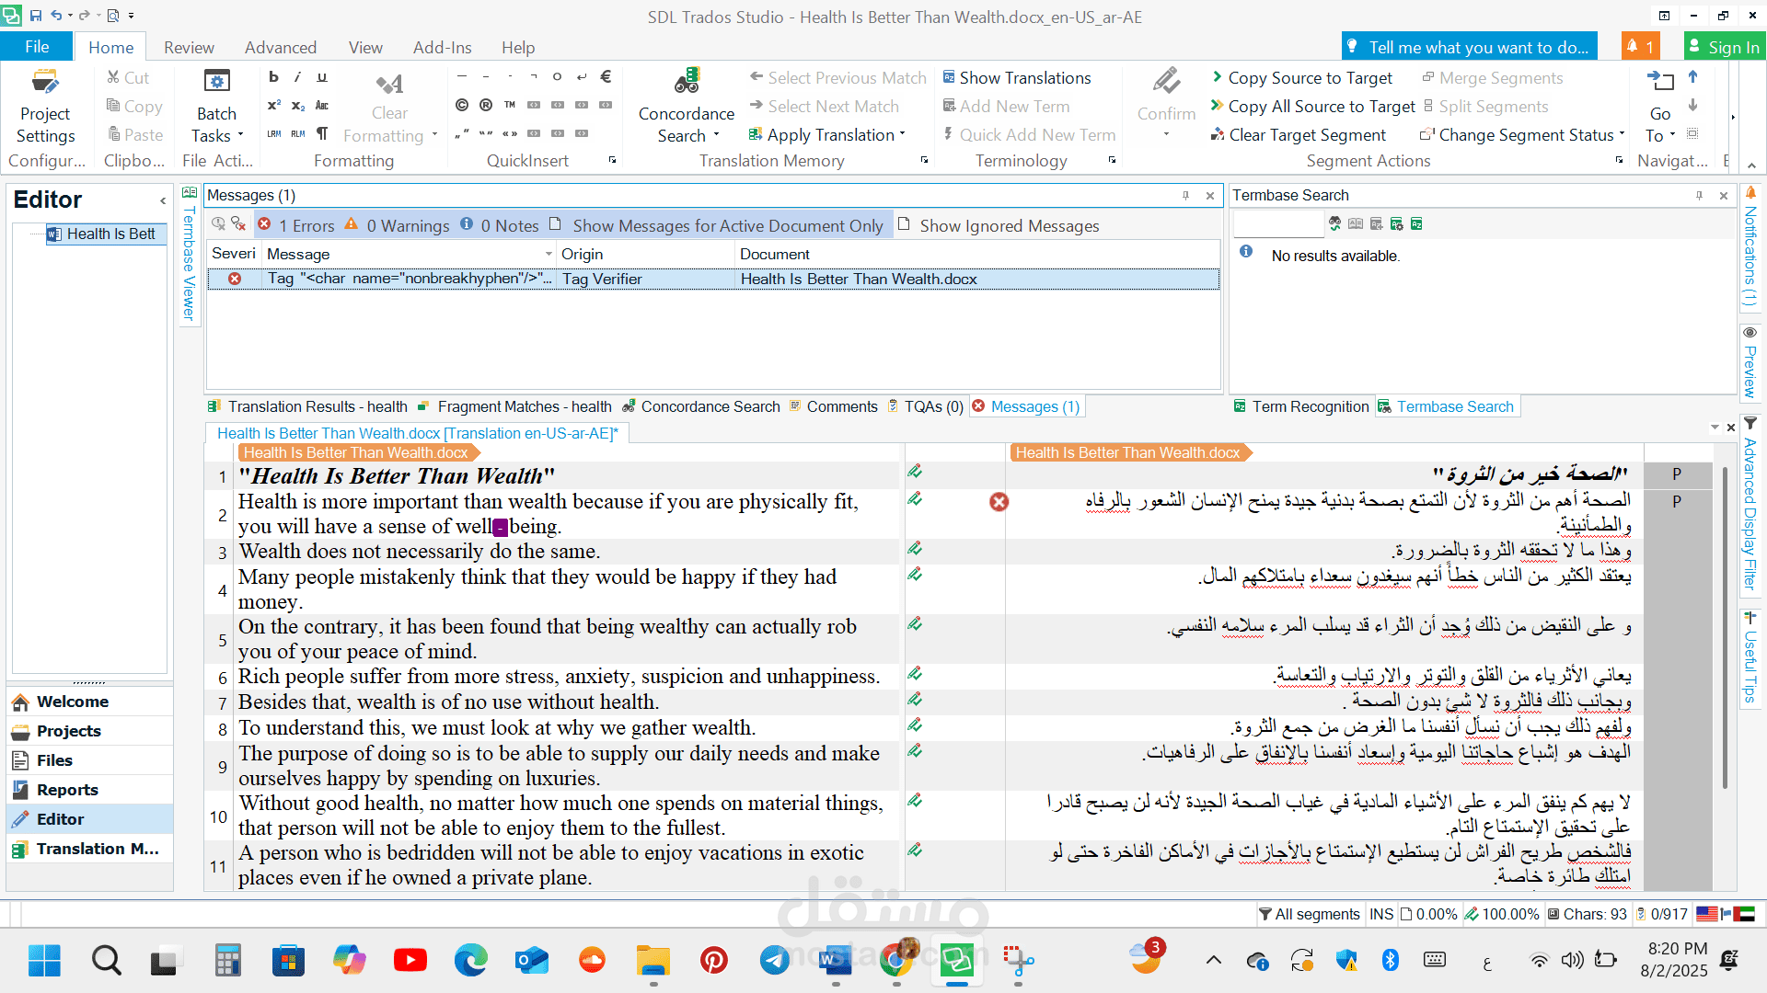Collapse the ribbon with the chevron arrow

(x=1751, y=165)
